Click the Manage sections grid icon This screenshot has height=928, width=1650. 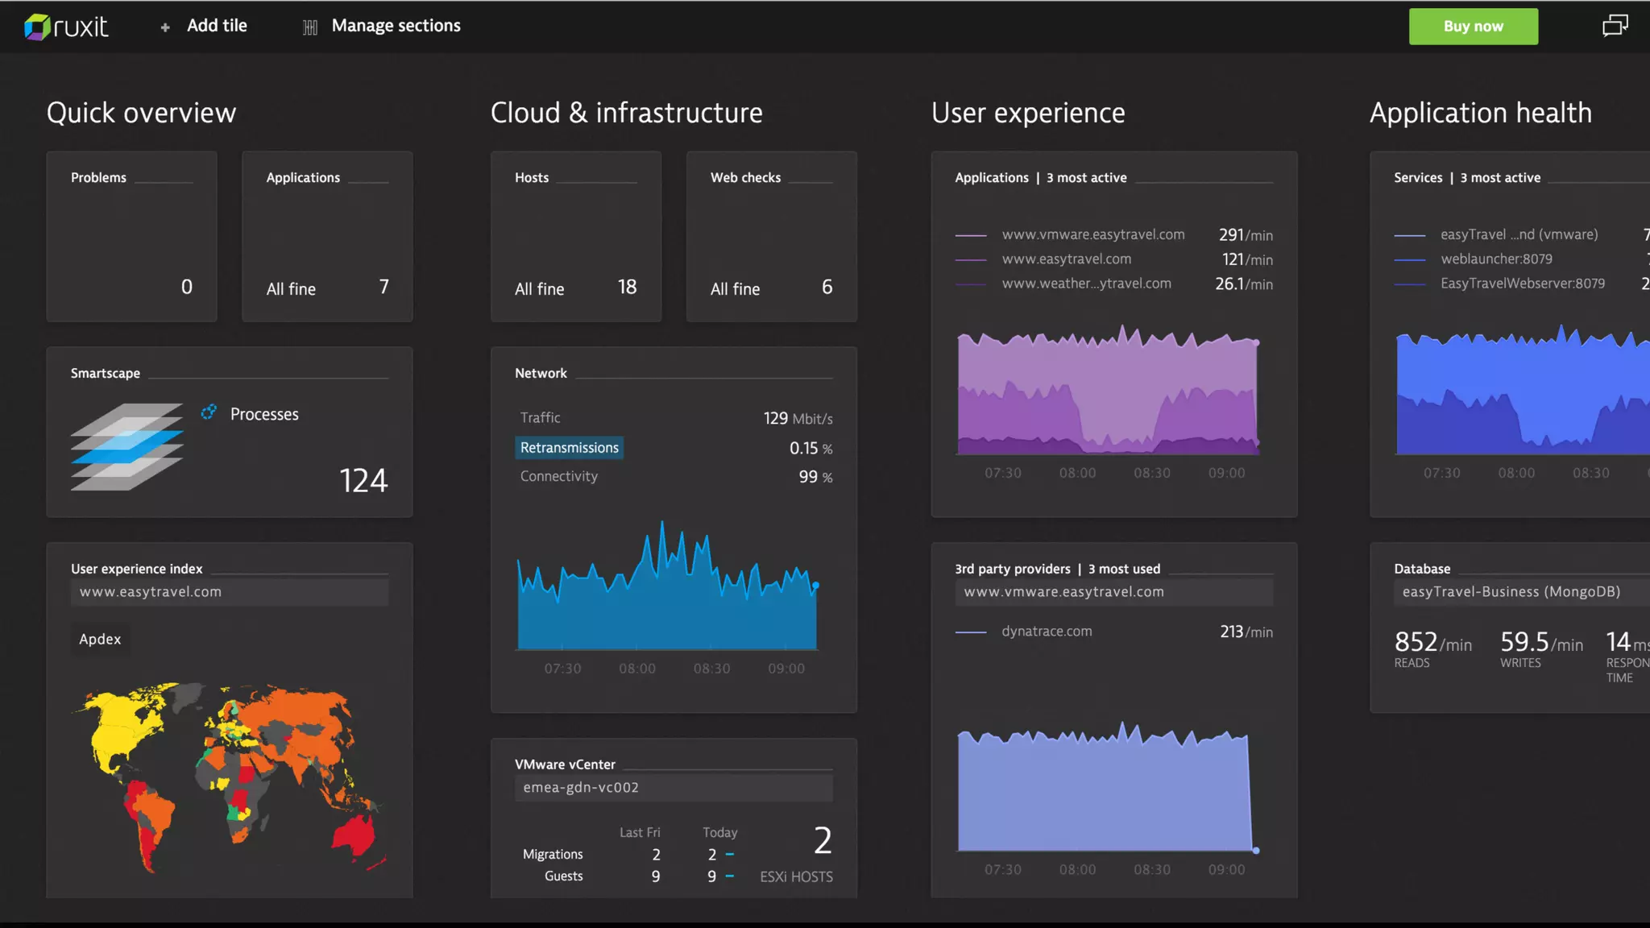310,27
